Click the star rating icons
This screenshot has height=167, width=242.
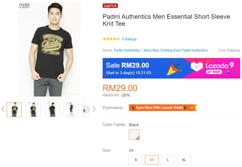click(111, 39)
